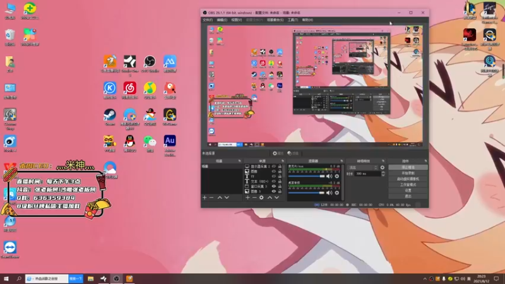This screenshot has width=505, height=284.
Task: Open the OBS Studio desktop shortcut
Action: pos(150,64)
